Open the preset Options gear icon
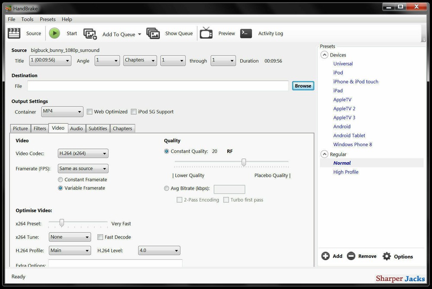Image resolution: width=432 pixels, height=289 pixels. click(387, 256)
